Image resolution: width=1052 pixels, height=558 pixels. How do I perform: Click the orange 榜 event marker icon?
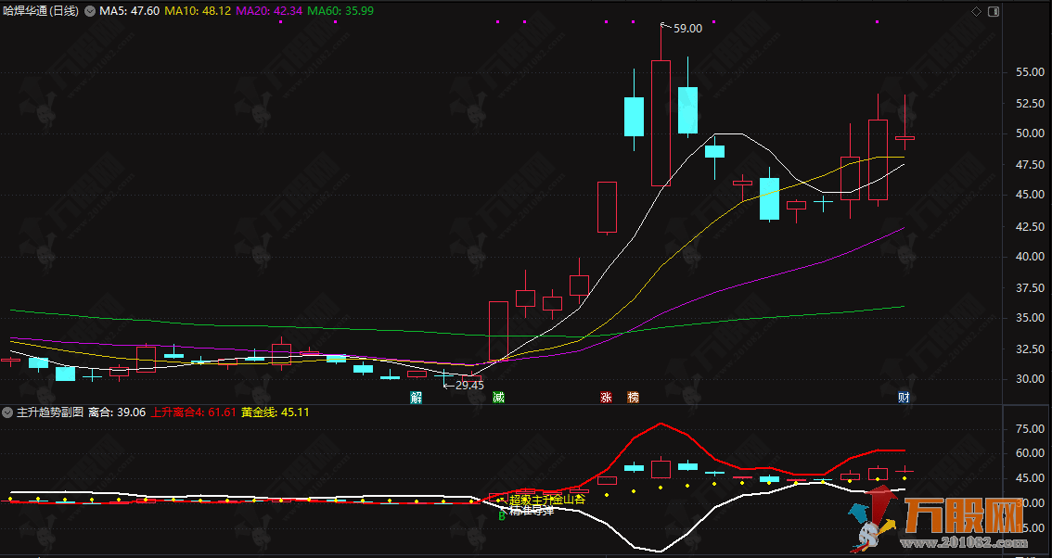tap(633, 398)
